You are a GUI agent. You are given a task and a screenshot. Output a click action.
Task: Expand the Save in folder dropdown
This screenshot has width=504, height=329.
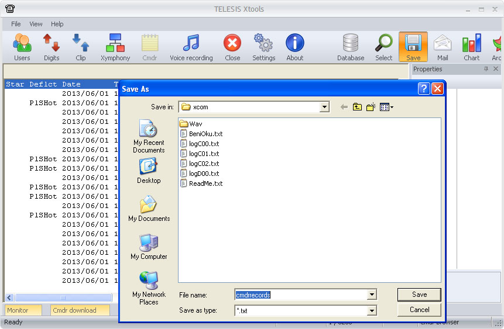coord(324,107)
